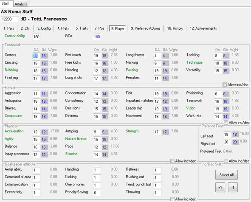Viewport: 251px width, 202px height.
Task: Enable Allow inc/dec for Goalkeeper attributes
Action: [x=172, y=199]
